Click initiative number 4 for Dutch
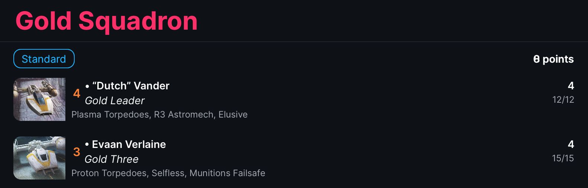Viewport: 588px width, 188px height. [77, 93]
